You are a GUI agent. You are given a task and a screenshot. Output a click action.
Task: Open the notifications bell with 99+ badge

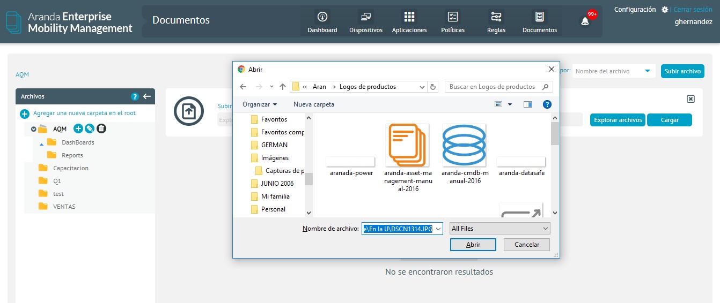coord(585,21)
